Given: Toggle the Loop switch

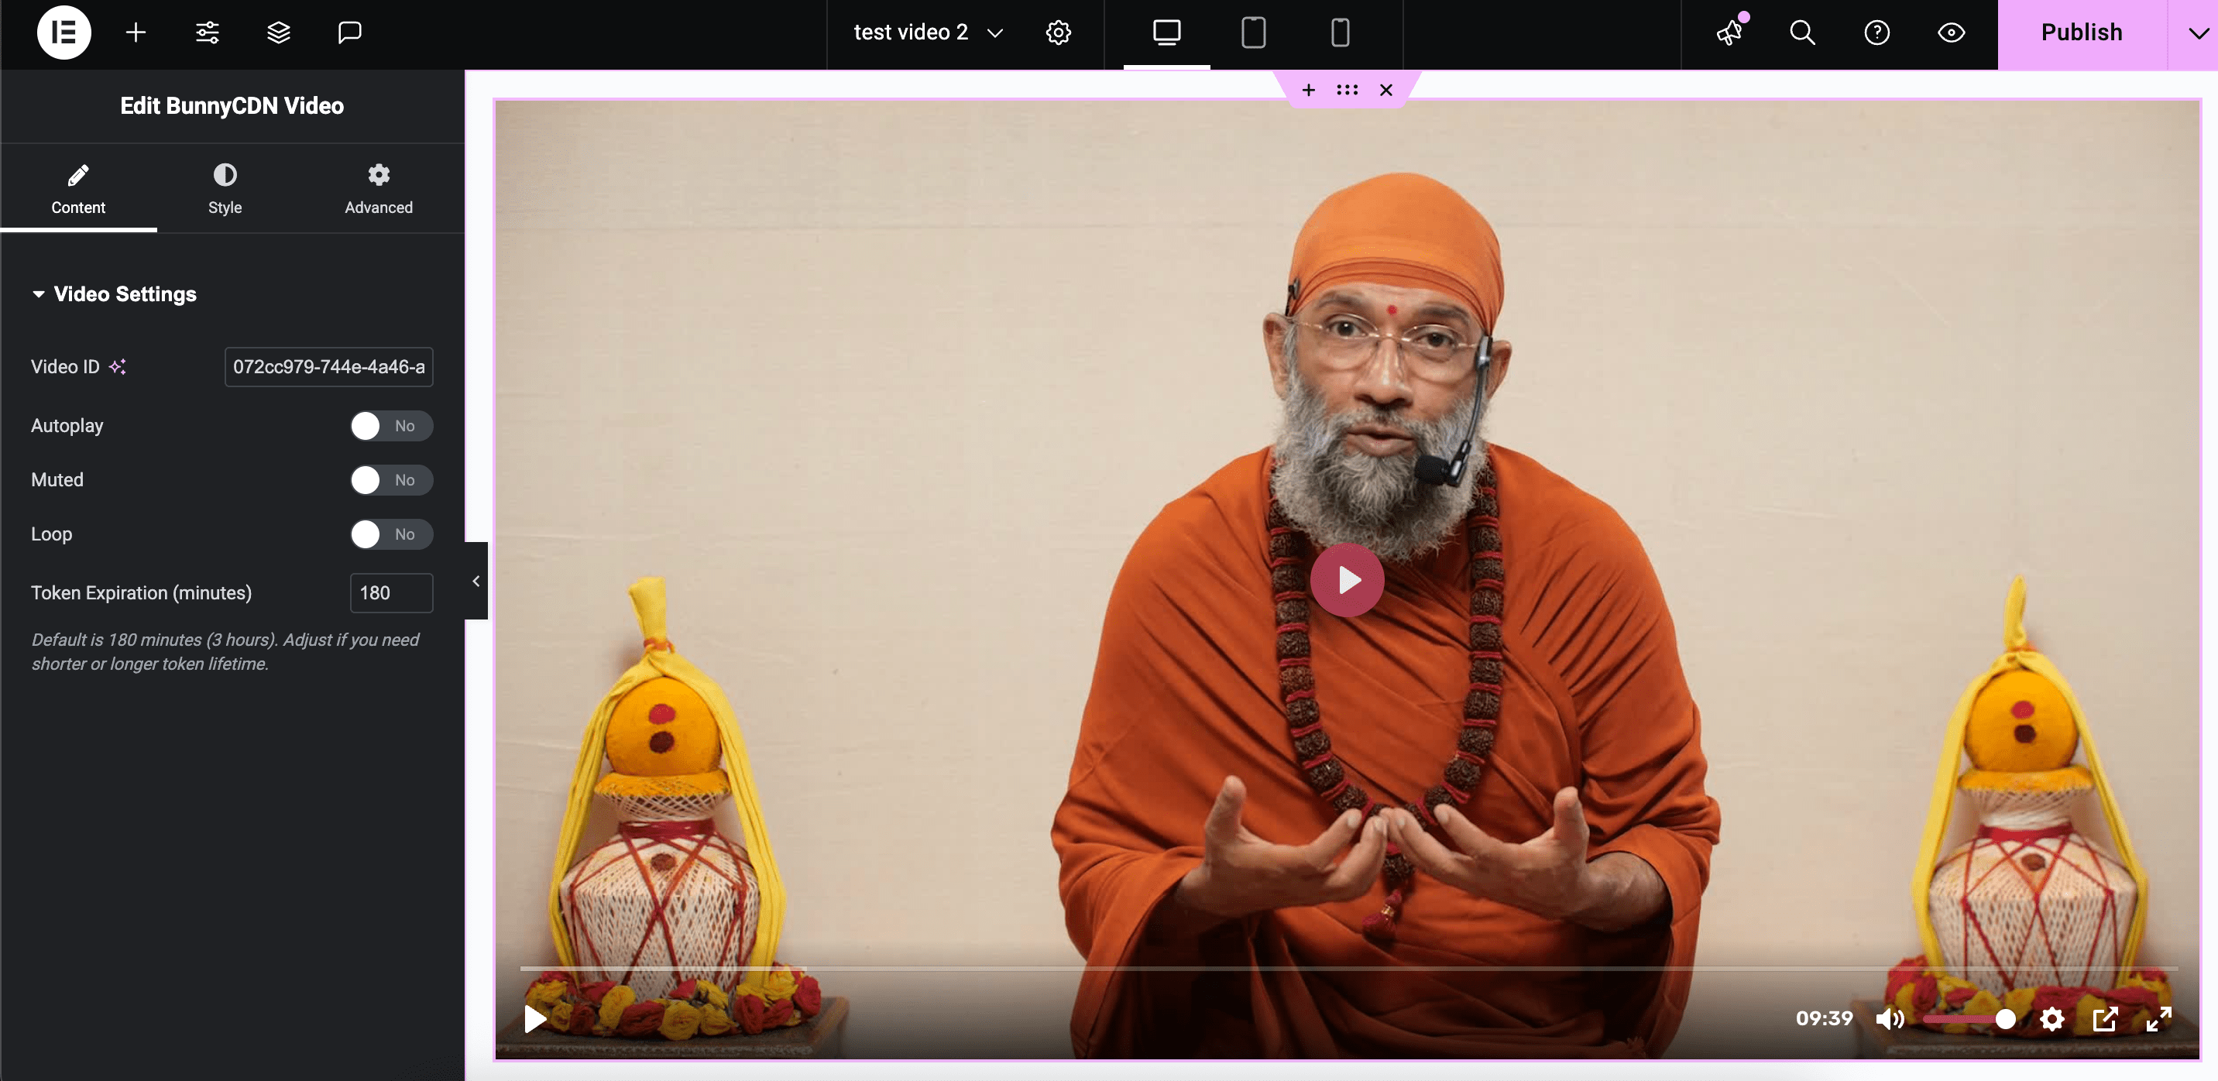Looking at the screenshot, I should 391,534.
